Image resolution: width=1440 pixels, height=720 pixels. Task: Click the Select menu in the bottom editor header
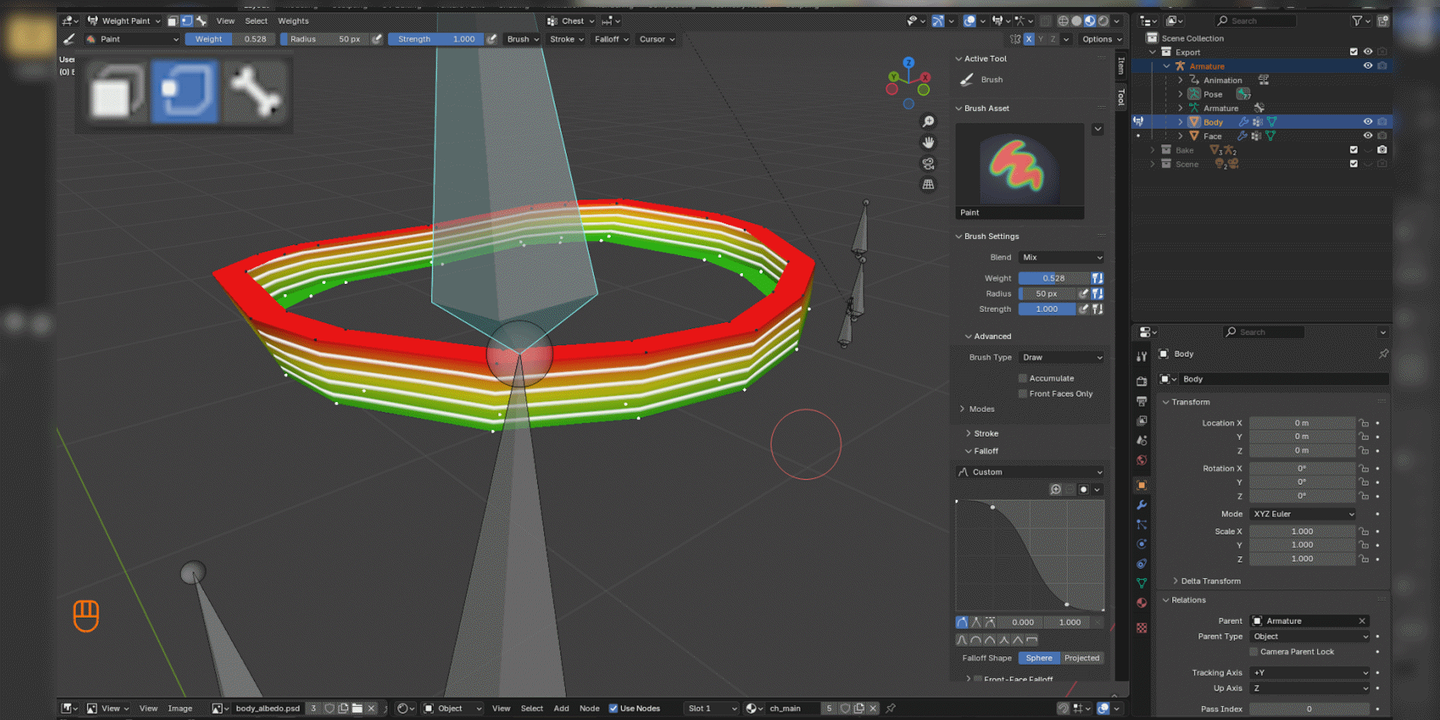(532, 708)
